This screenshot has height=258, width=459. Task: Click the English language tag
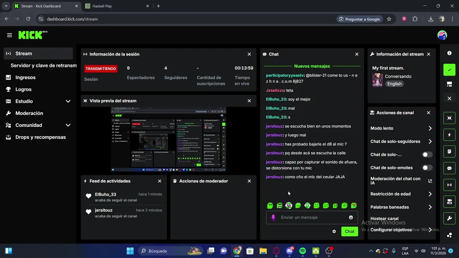(394, 84)
